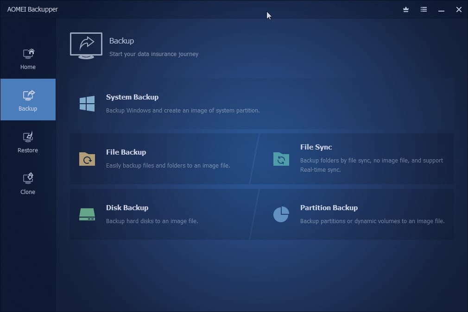
Task: Select the Home icon in sidebar
Action: click(x=28, y=53)
